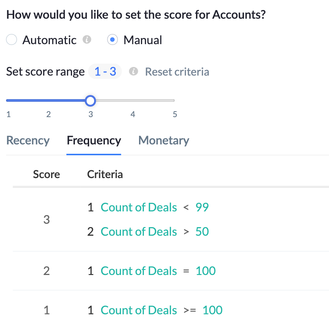The width and height of the screenshot is (329, 330).
Task: Open the Frequency tab
Action: pyautogui.click(x=94, y=141)
